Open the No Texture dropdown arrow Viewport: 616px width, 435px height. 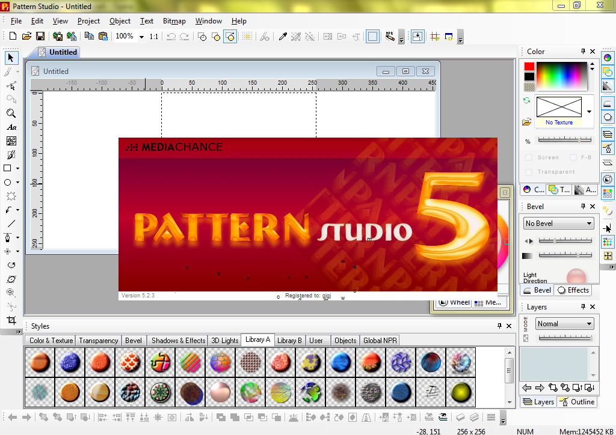pos(590,112)
